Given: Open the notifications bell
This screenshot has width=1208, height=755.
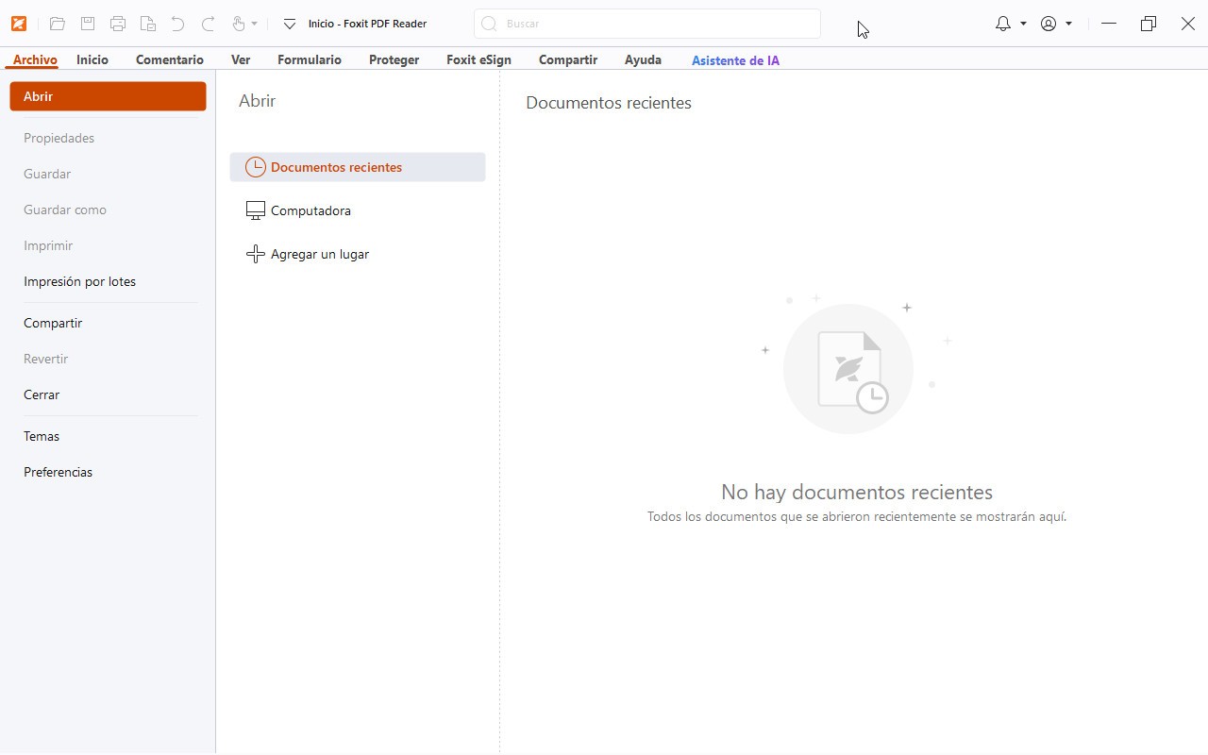Looking at the screenshot, I should tap(1002, 24).
